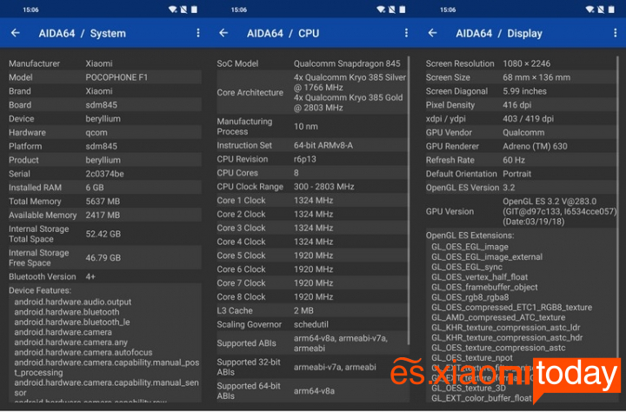
Task: Select android.hardware.camera.autofocus feature line
Action: click(x=83, y=353)
